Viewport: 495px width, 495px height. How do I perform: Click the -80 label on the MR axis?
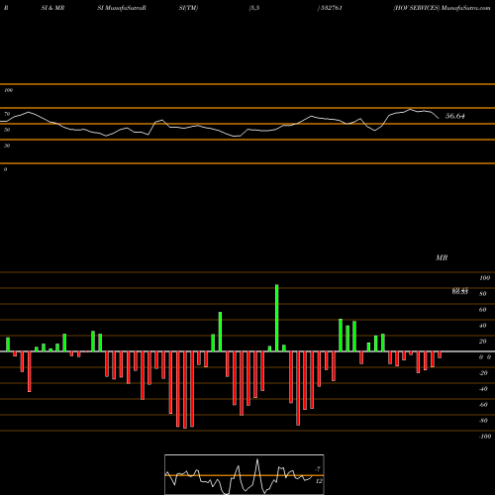[x=483, y=421]
